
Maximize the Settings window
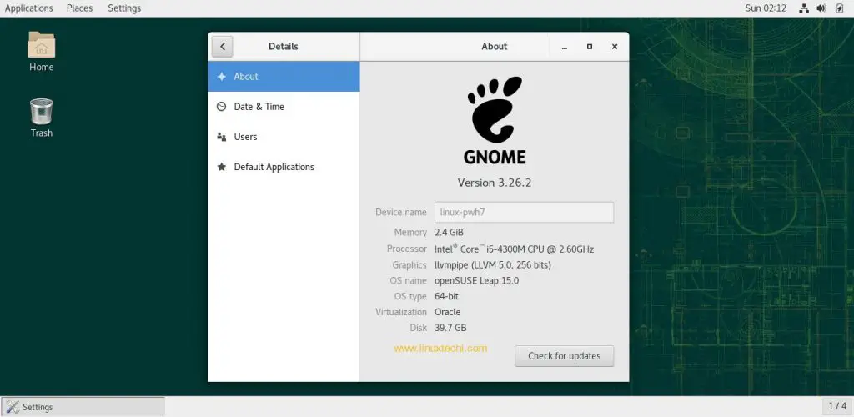(590, 47)
